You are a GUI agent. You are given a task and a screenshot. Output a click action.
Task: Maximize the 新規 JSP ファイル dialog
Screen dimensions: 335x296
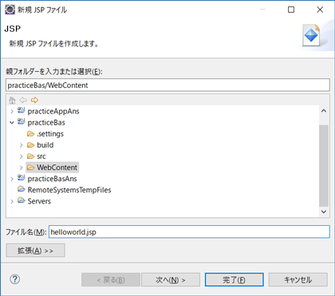[x=291, y=10]
